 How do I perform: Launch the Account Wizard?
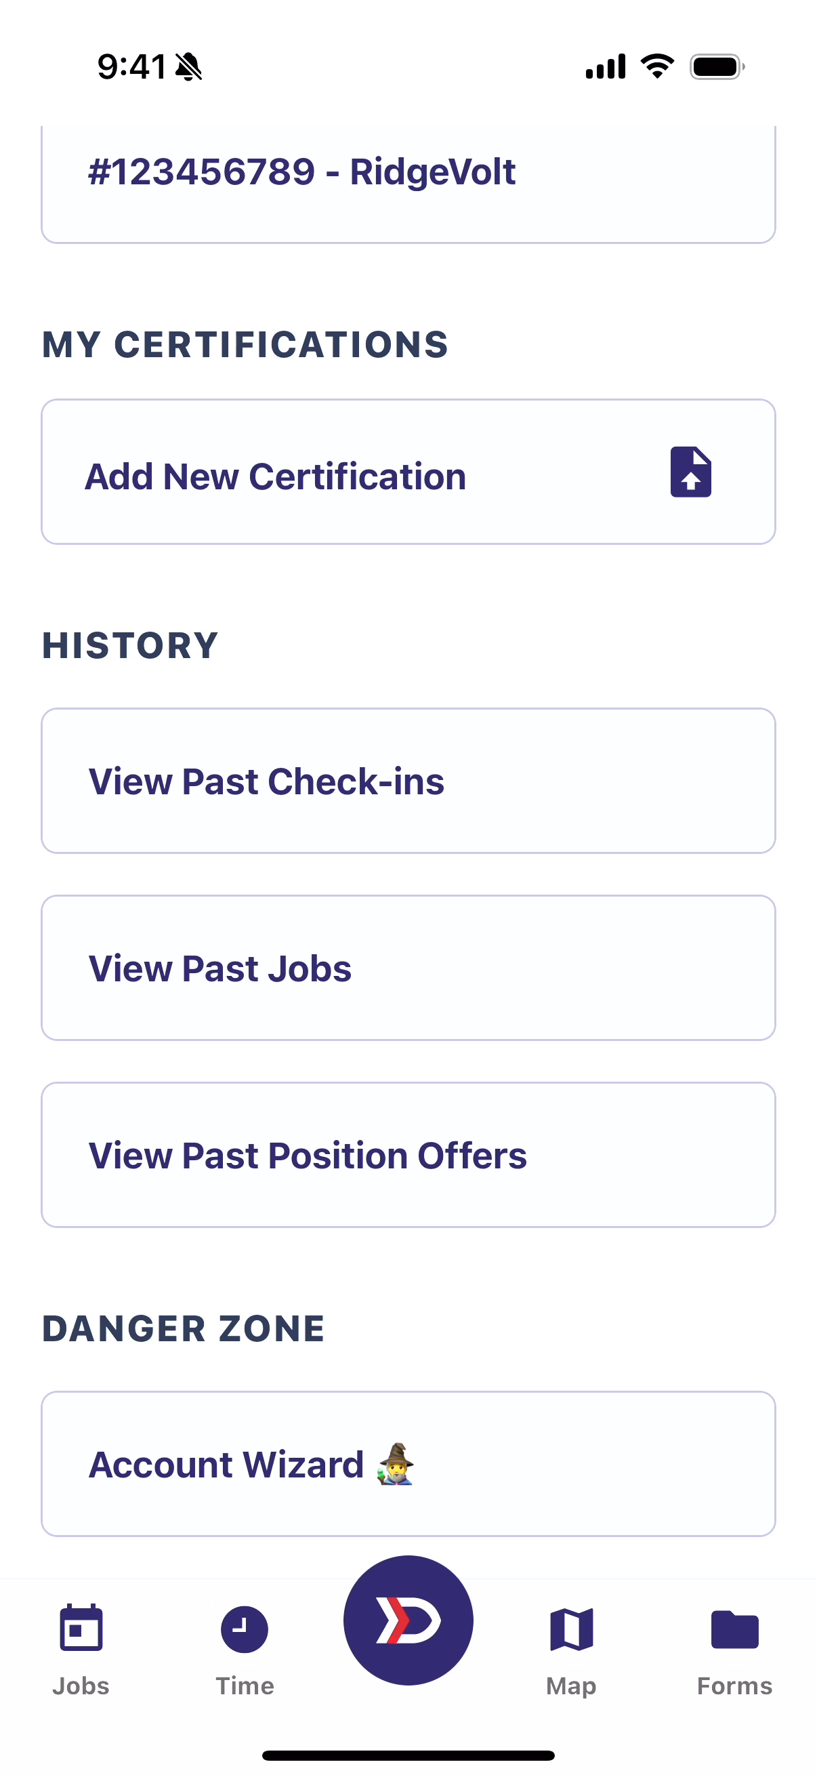[x=408, y=1464]
